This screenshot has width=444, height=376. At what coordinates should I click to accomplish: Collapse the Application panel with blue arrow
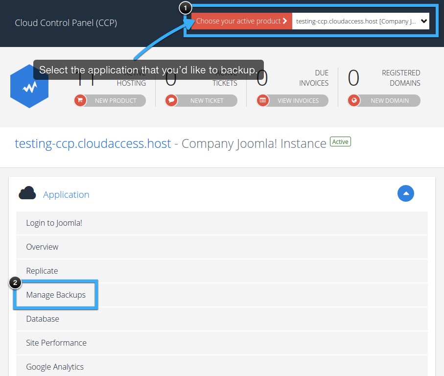pos(406,193)
